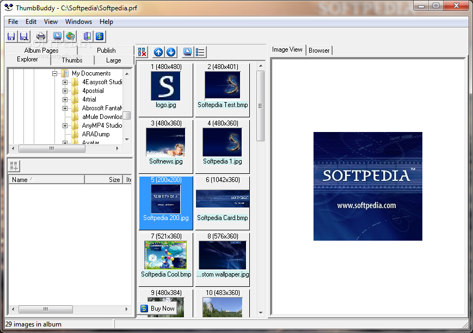Click folder tree scroll down arrow
The height and width of the screenshot is (333, 473).
(127, 140)
